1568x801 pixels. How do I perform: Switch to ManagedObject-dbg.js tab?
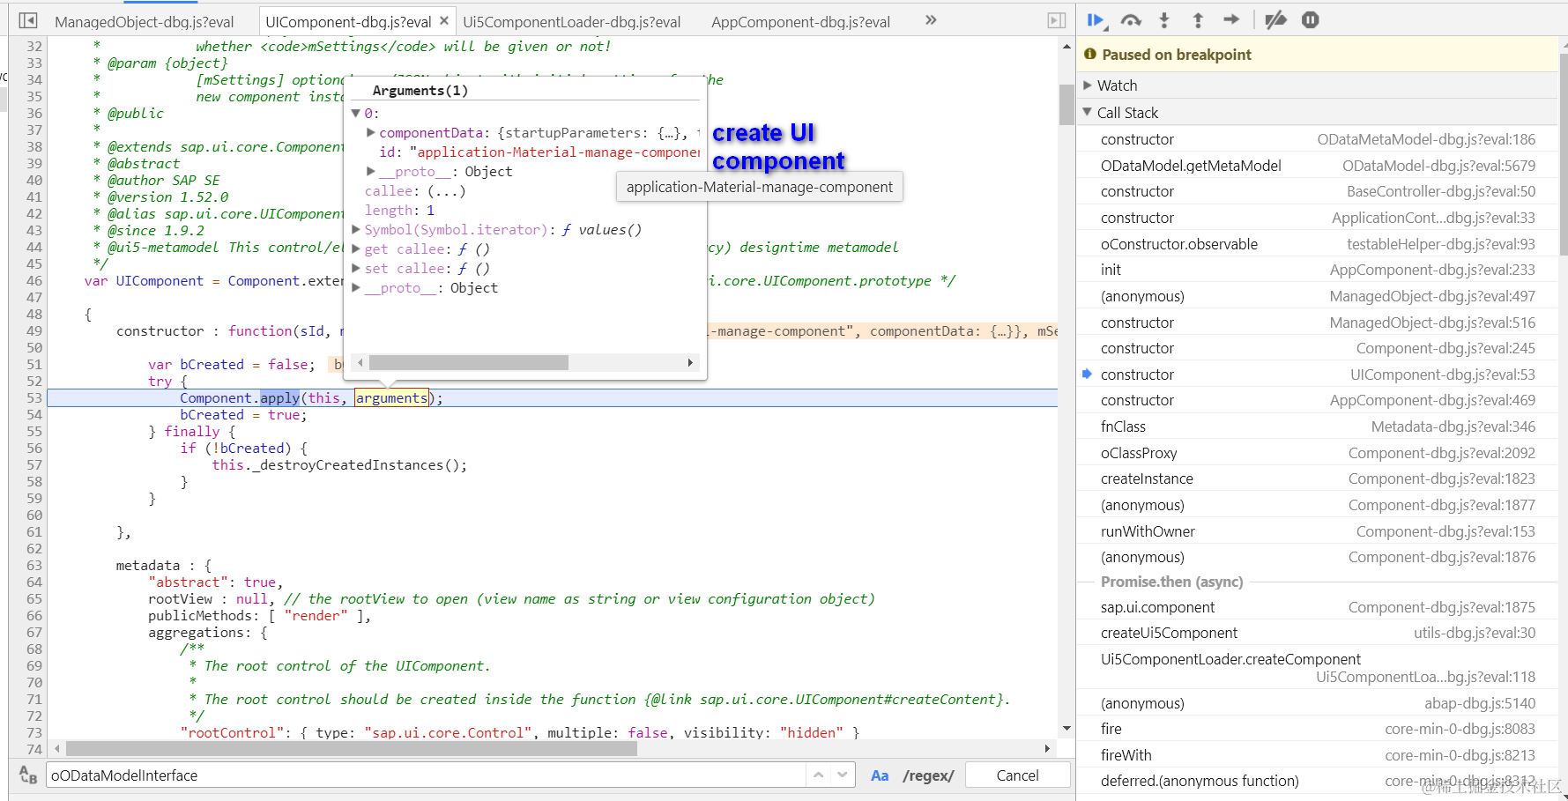click(145, 22)
